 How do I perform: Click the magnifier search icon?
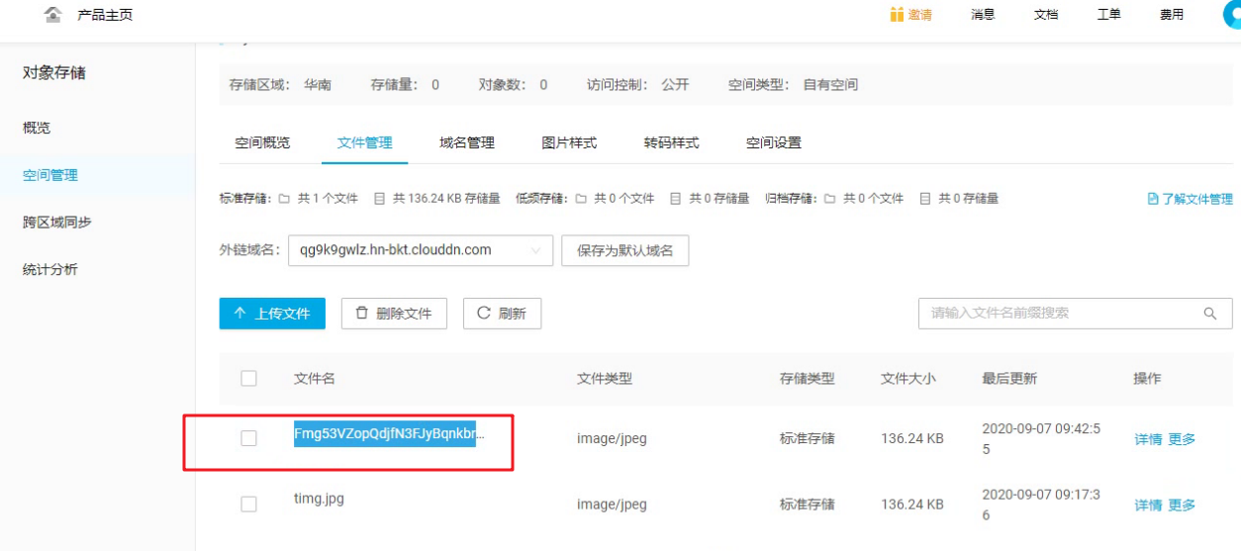tap(1210, 314)
